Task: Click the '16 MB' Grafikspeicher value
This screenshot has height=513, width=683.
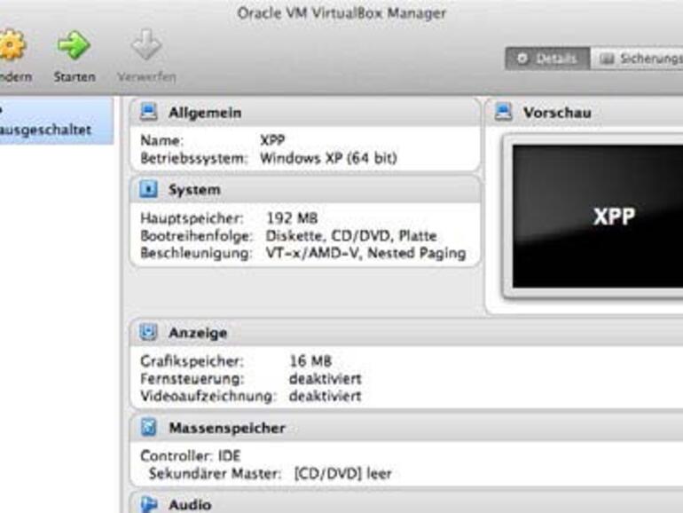Action: click(310, 361)
